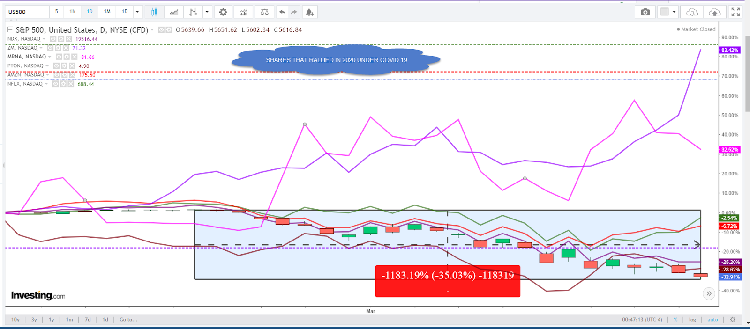Toggle log scale mode
The width and height of the screenshot is (750, 329).
click(692, 320)
